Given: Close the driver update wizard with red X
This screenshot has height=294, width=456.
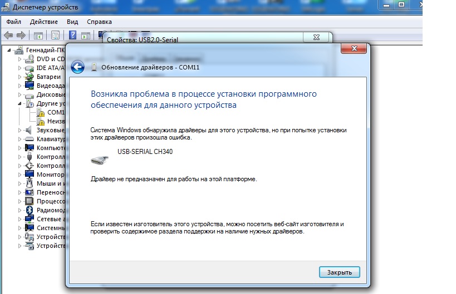Looking at the screenshot, I should (354, 48).
